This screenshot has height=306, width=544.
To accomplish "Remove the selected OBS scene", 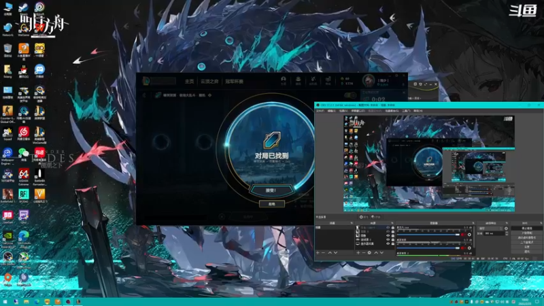I will tap(324, 253).
